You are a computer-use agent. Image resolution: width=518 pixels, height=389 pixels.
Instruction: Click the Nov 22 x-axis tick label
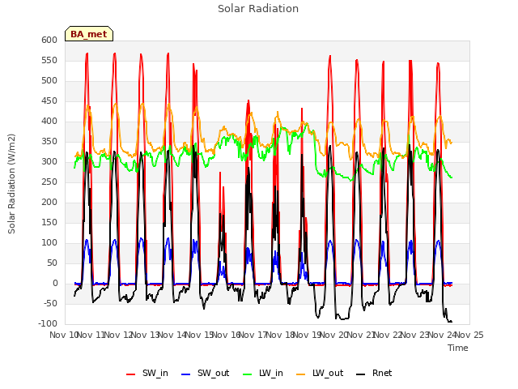(x=388, y=335)
